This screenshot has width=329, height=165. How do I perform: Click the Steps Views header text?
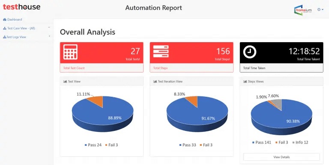pos(256,81)
